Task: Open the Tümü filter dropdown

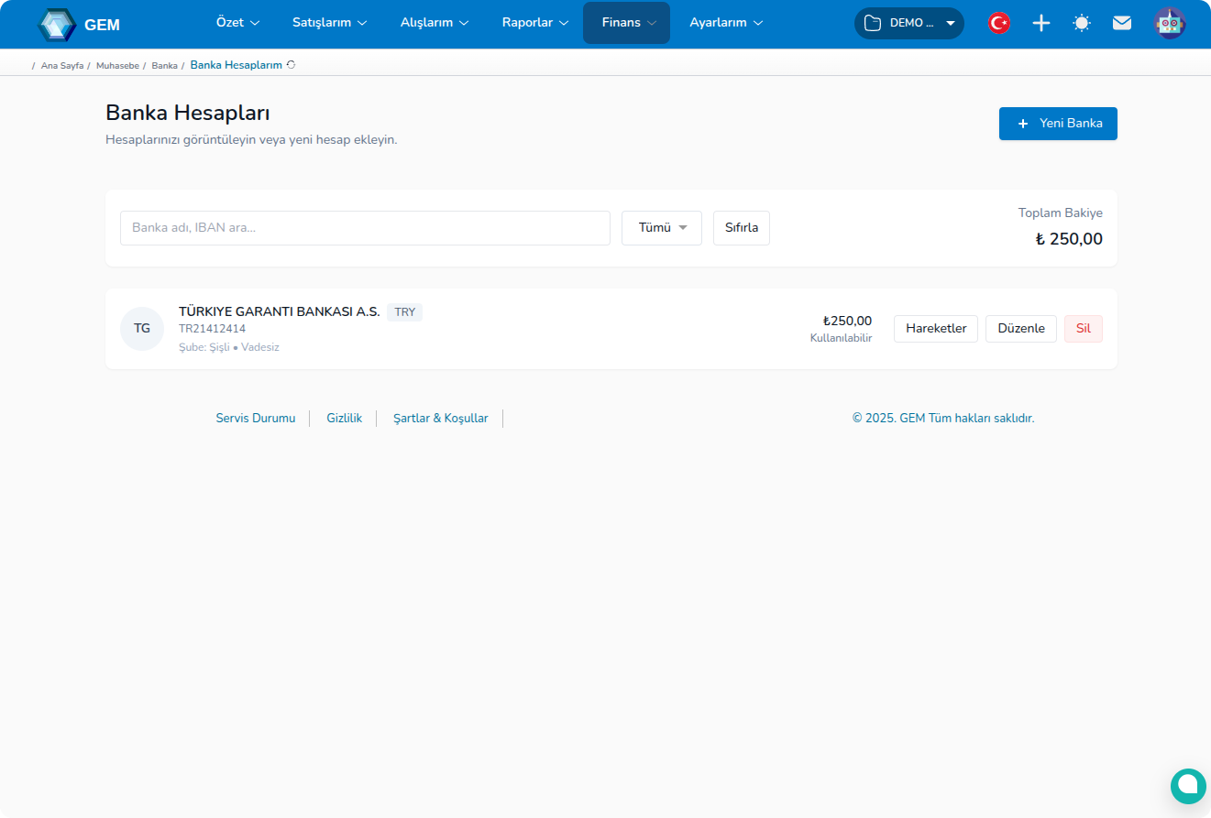Action: pyautogui.click(x=662, y=228)
